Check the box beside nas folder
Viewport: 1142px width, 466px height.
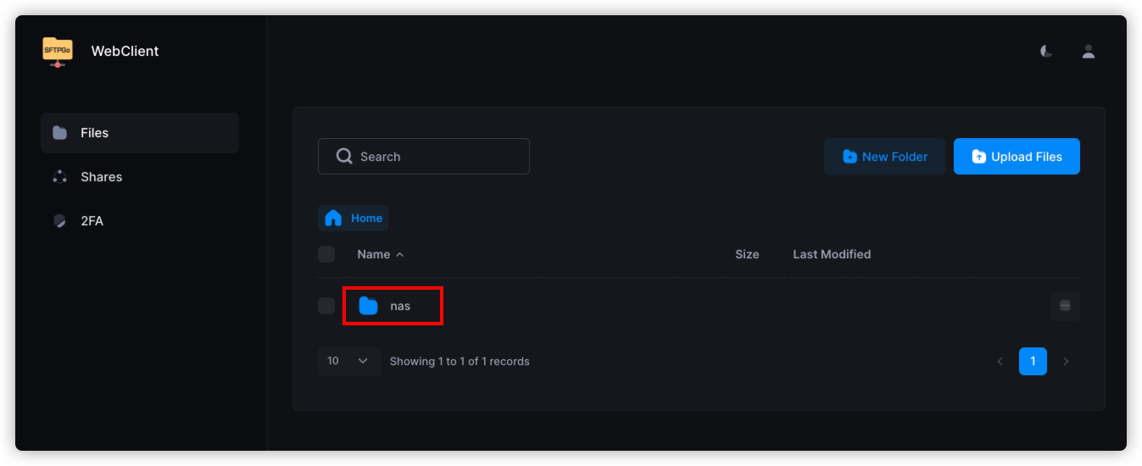click(x=326, y=306)
